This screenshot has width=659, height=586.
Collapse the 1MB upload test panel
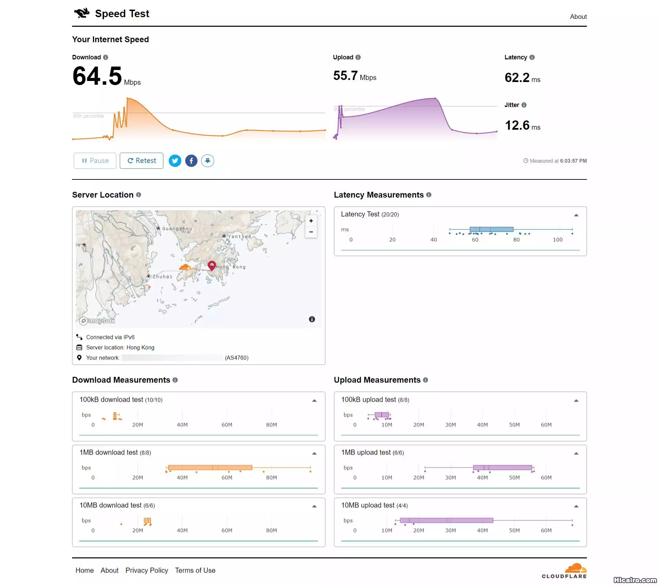point(576,453)
